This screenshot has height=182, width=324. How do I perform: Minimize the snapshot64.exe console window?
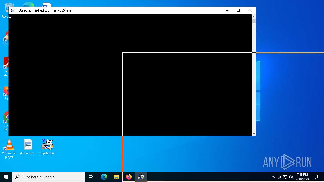click(x=227, y=10)
